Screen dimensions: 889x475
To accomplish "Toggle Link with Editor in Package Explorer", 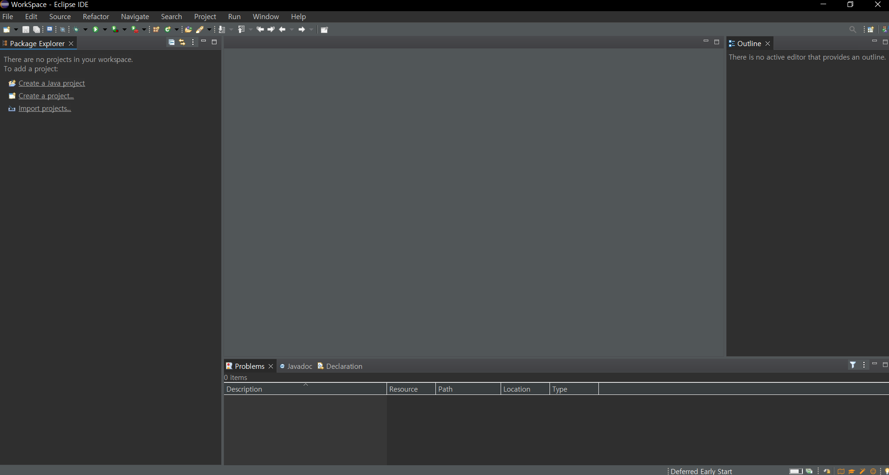I will tap(182, 42).
